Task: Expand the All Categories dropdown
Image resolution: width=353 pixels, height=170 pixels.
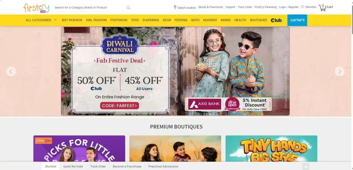Action: click(x=41, y=20)
